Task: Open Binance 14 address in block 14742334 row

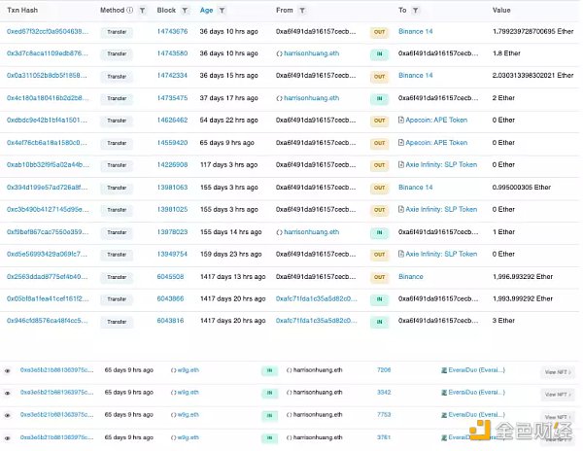Action: point(415,76)
